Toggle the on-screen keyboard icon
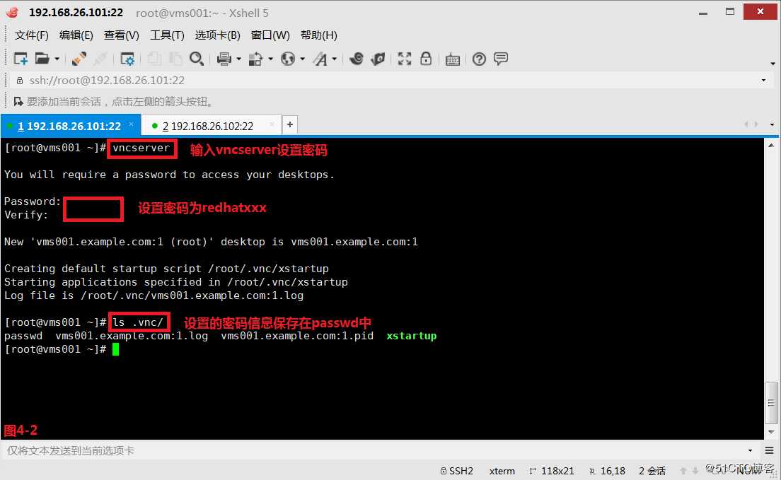 tap(453, 59)
